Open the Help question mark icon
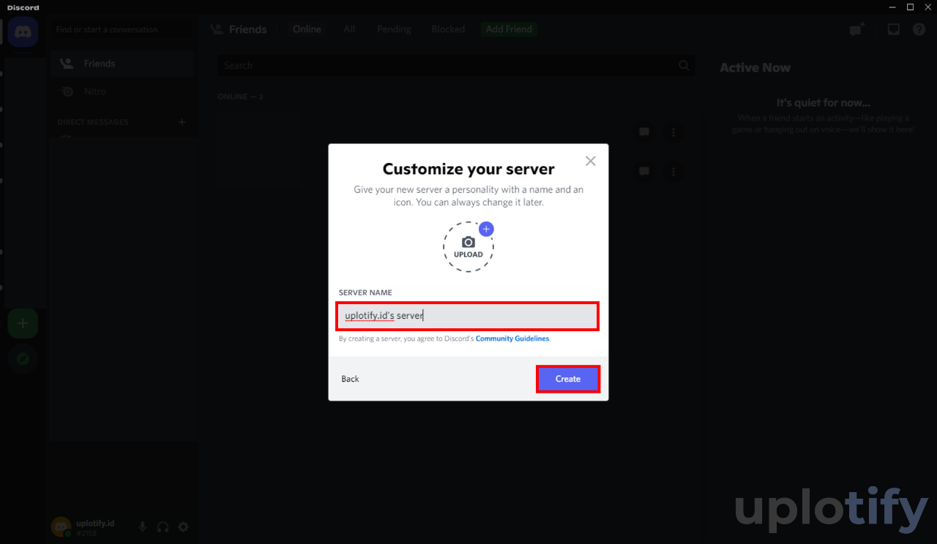Screen dimensions: 937x544 tap(919, 30)
